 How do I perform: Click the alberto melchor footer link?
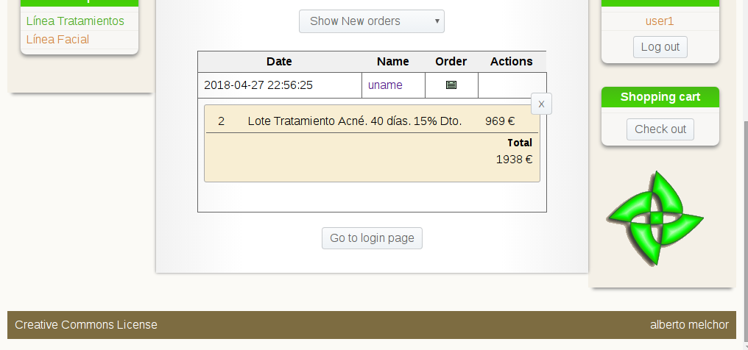[689, 325]
